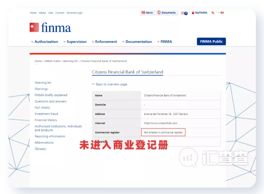Open Authorised institutions, individuals and products
The width and height of the screenshot is (264, 194).
pyautogui.click(x=58, y=128)
